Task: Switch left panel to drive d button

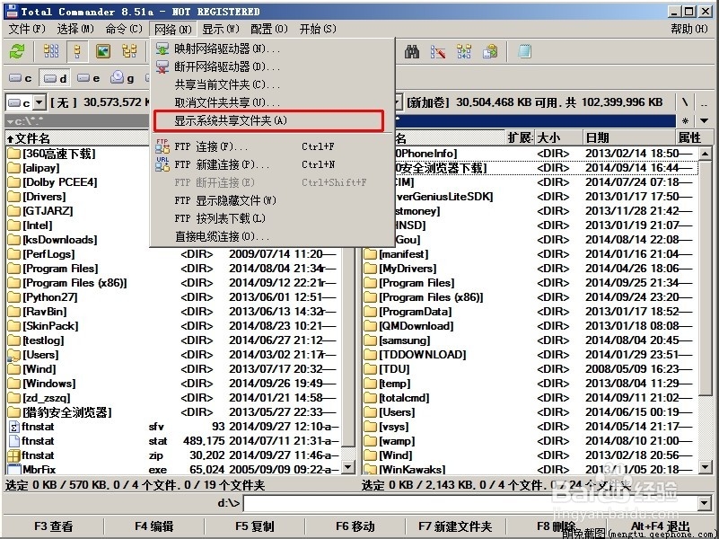Action: click(55, 78)
